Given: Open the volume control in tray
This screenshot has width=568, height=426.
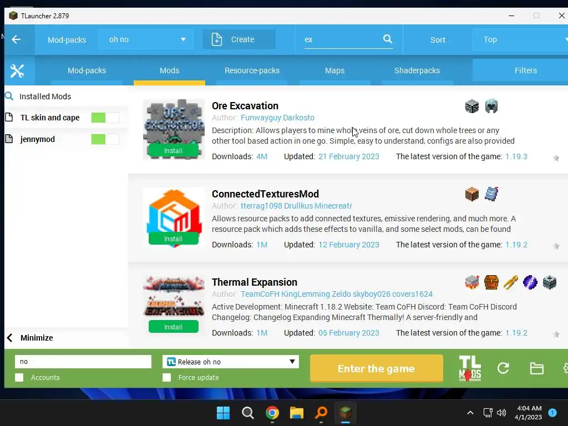Looking at the screenshot, I should pos(501,413).
